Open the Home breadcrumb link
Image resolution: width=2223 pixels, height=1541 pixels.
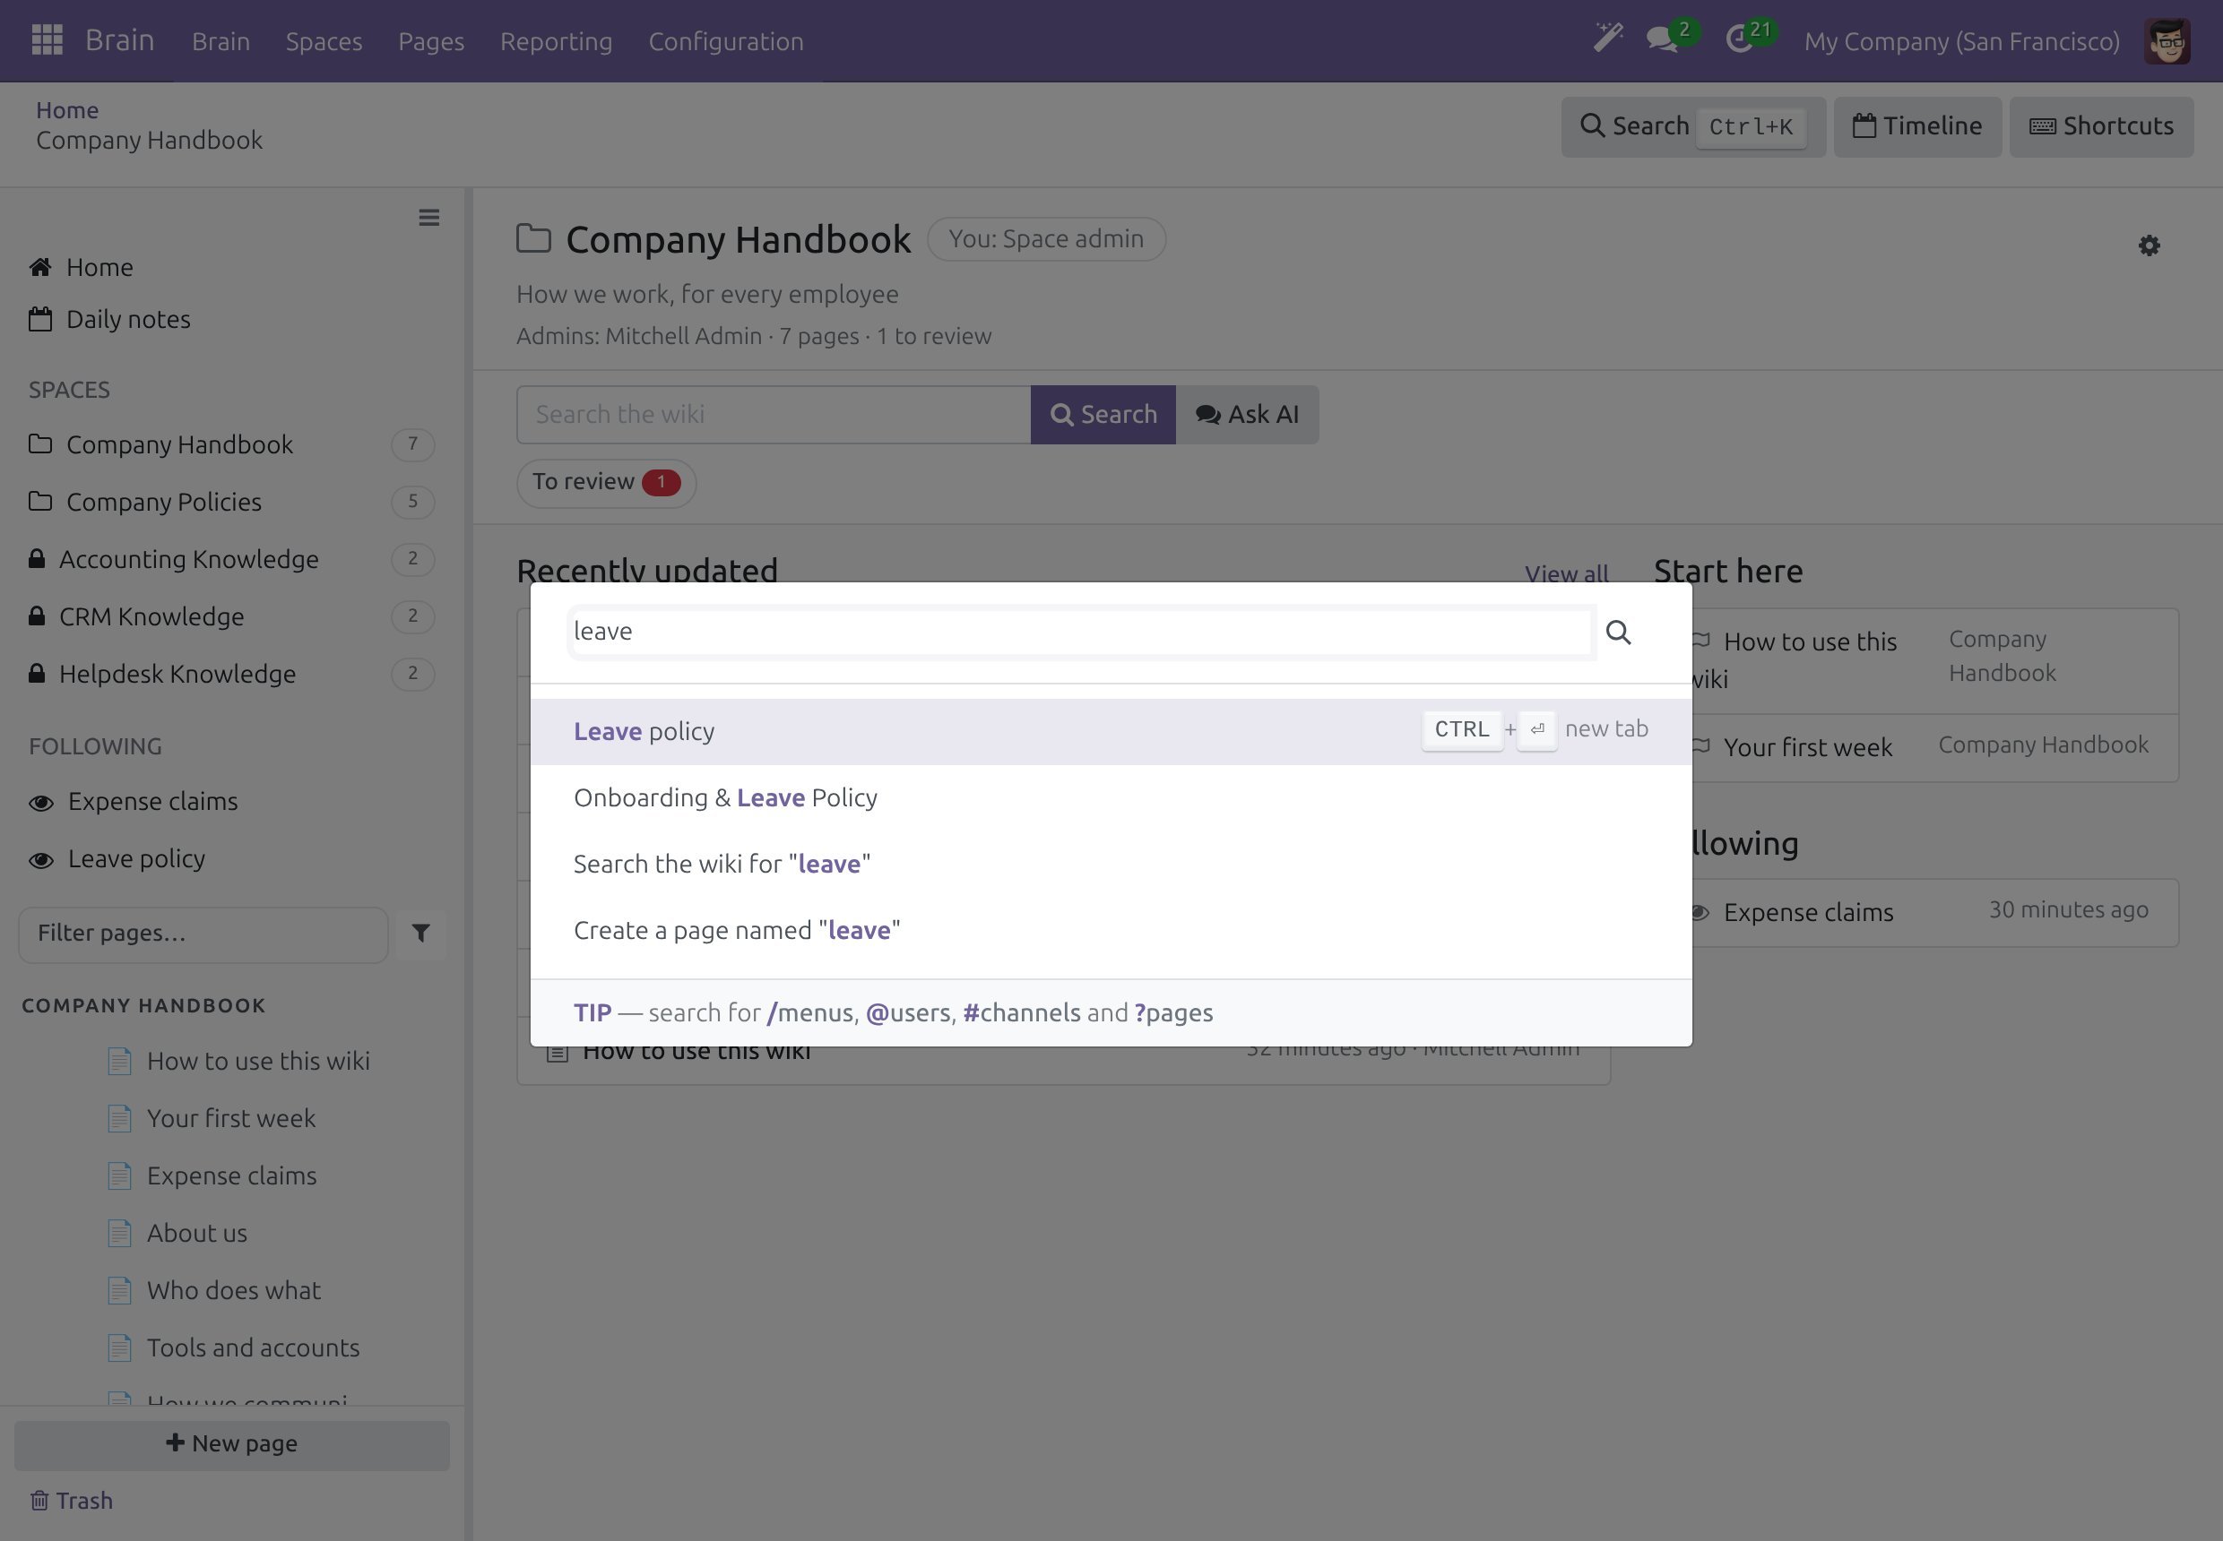click(66, 110)
